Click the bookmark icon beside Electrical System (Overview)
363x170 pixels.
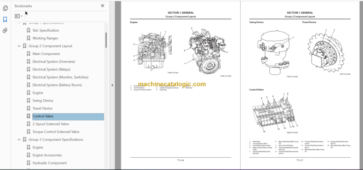tap(28, 61)
